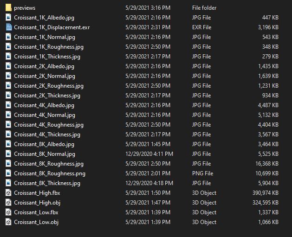292x237 pixels.
Task: Select the Croissant_8K_Normal.jpg file name
Action: (45, 154)
